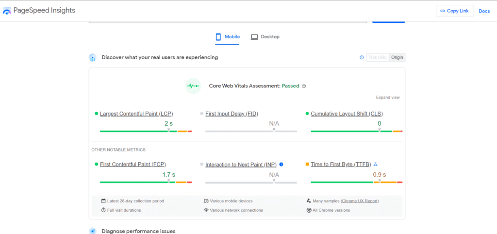This screenshot has height=234, width=497.
Task: Click the green status dot beside CLS
Action: [307, 113]
